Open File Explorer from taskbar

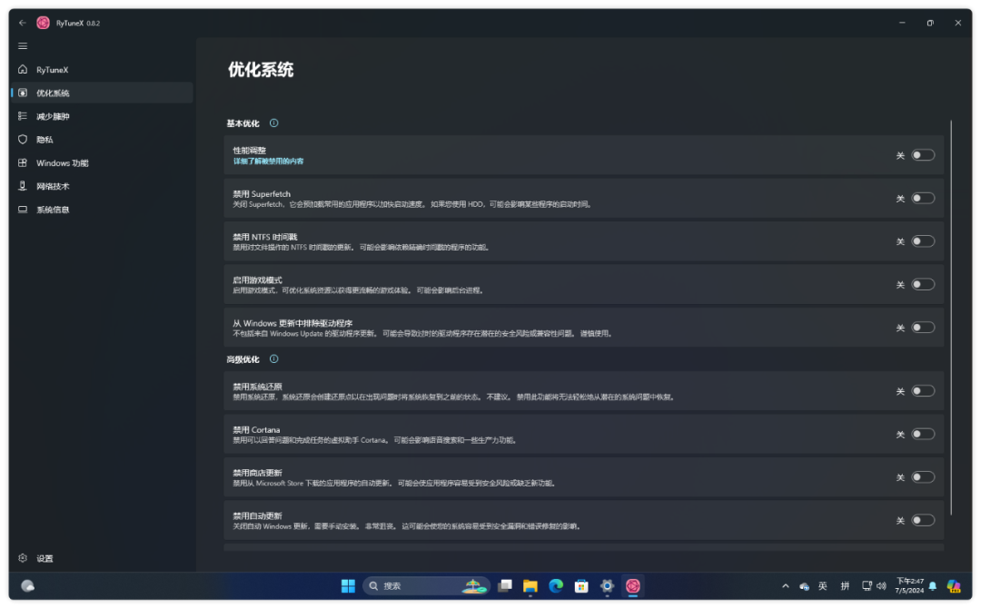click(x=530, y=585)
